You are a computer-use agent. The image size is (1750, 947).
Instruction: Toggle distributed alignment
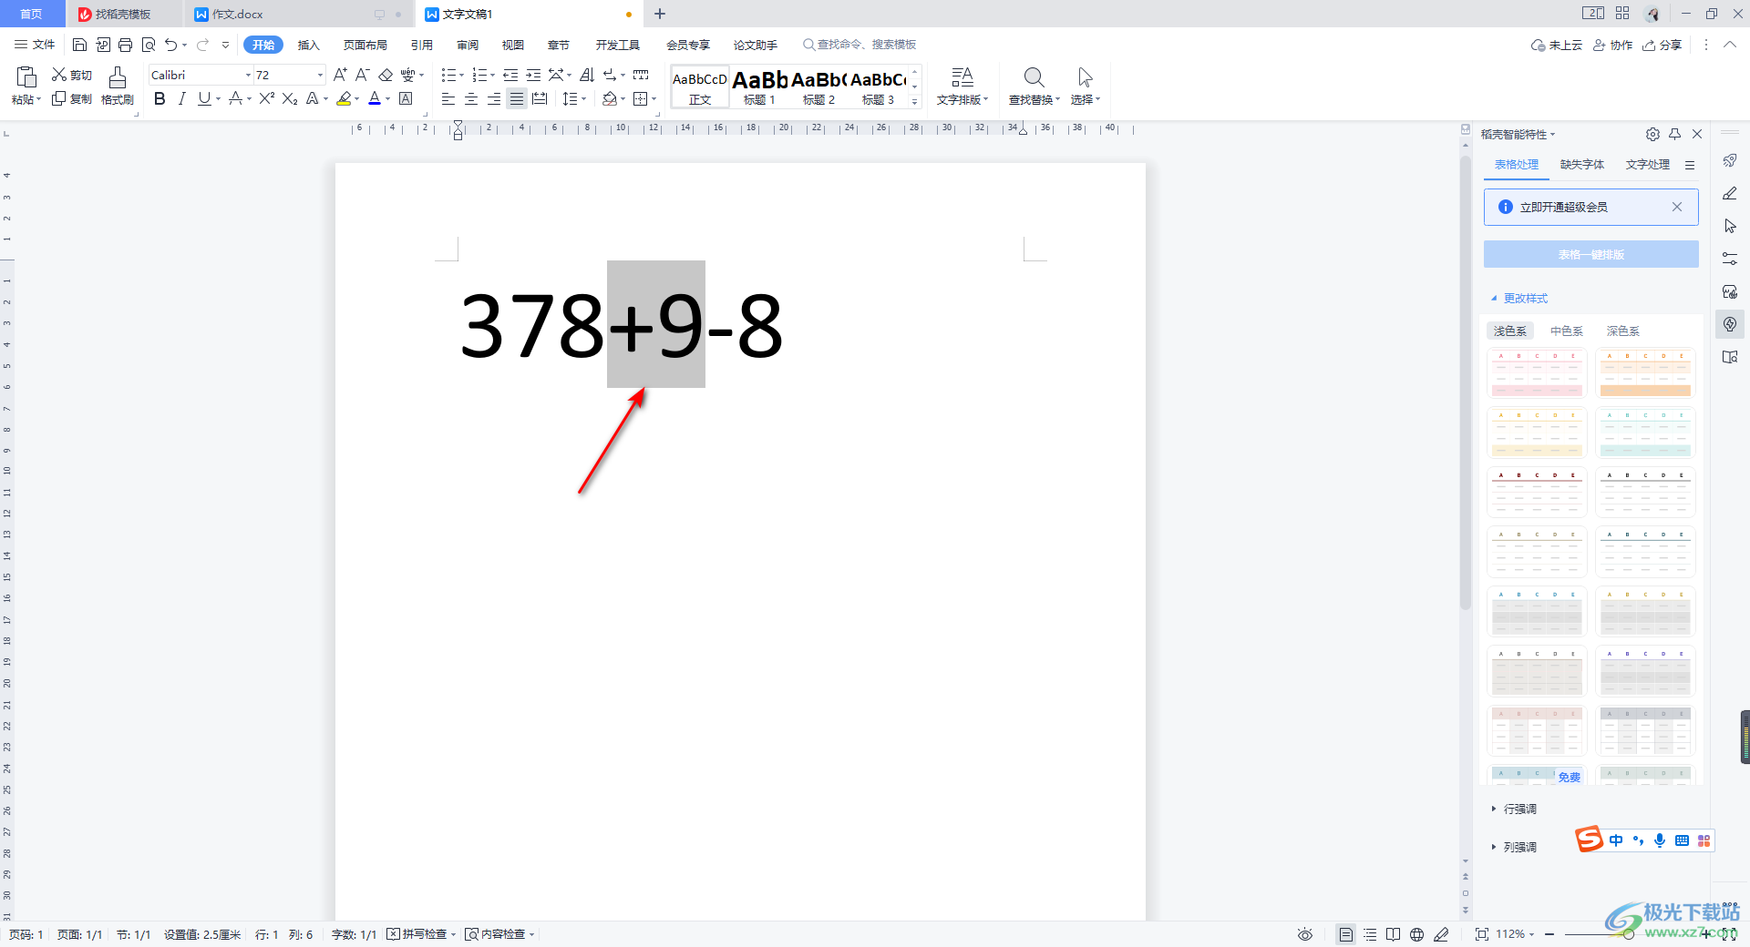click(x=540, y=98)
